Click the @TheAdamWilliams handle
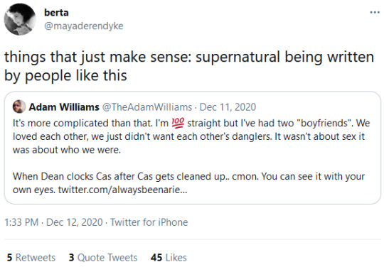 coord(146,107)
